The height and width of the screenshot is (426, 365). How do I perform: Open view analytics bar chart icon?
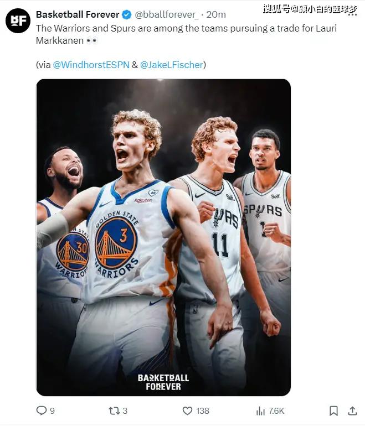pos(260,411)
